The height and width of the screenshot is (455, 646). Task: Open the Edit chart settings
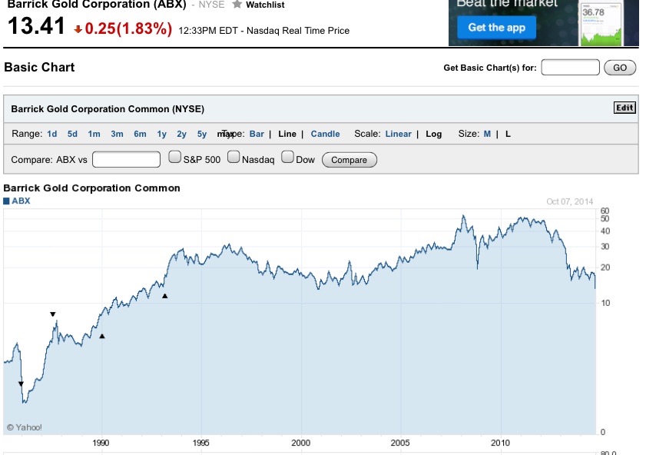coord(624,108)
